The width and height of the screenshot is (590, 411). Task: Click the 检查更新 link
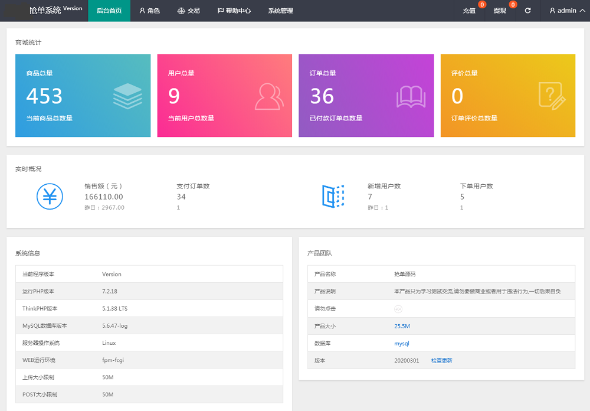click(x=441, y=360)
